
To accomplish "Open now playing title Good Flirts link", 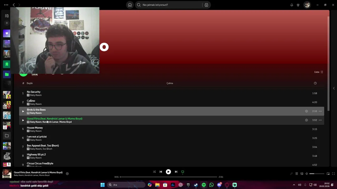I will 38,172.
